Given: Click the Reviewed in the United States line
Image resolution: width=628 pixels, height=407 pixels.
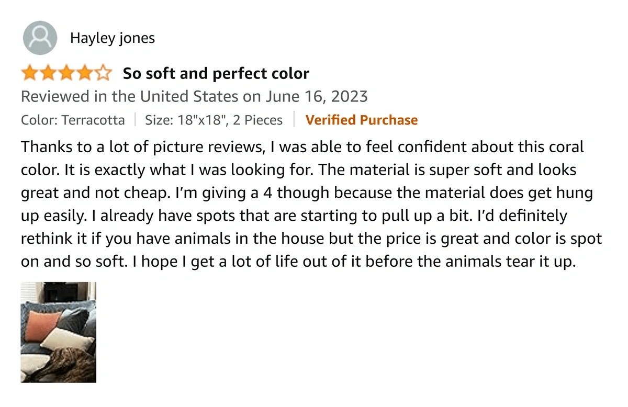Looking at the screenshot, I should (194, 97).
